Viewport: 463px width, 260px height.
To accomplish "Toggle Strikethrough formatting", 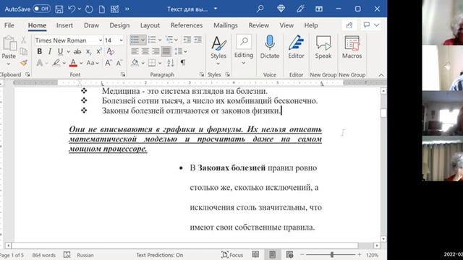I will [x=77, y=51].
